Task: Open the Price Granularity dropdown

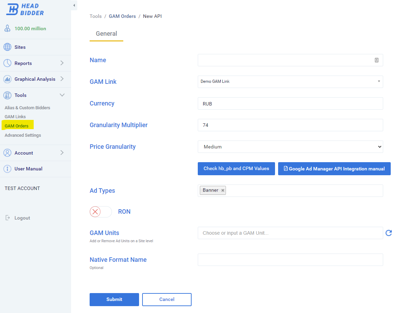Action: 290,147
